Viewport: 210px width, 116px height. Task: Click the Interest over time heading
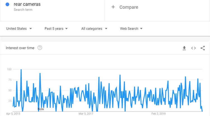pos(20,48)
